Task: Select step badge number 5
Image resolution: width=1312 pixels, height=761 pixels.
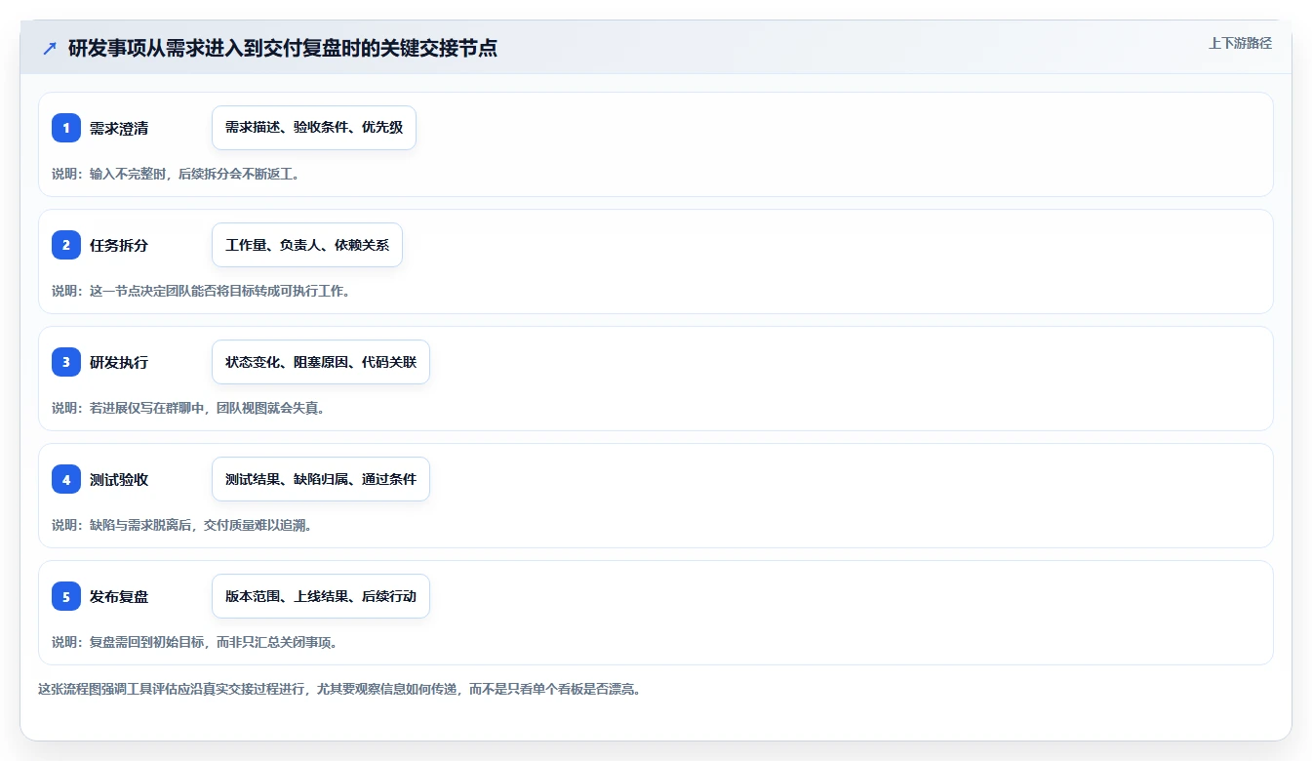Action: point(66,596)
